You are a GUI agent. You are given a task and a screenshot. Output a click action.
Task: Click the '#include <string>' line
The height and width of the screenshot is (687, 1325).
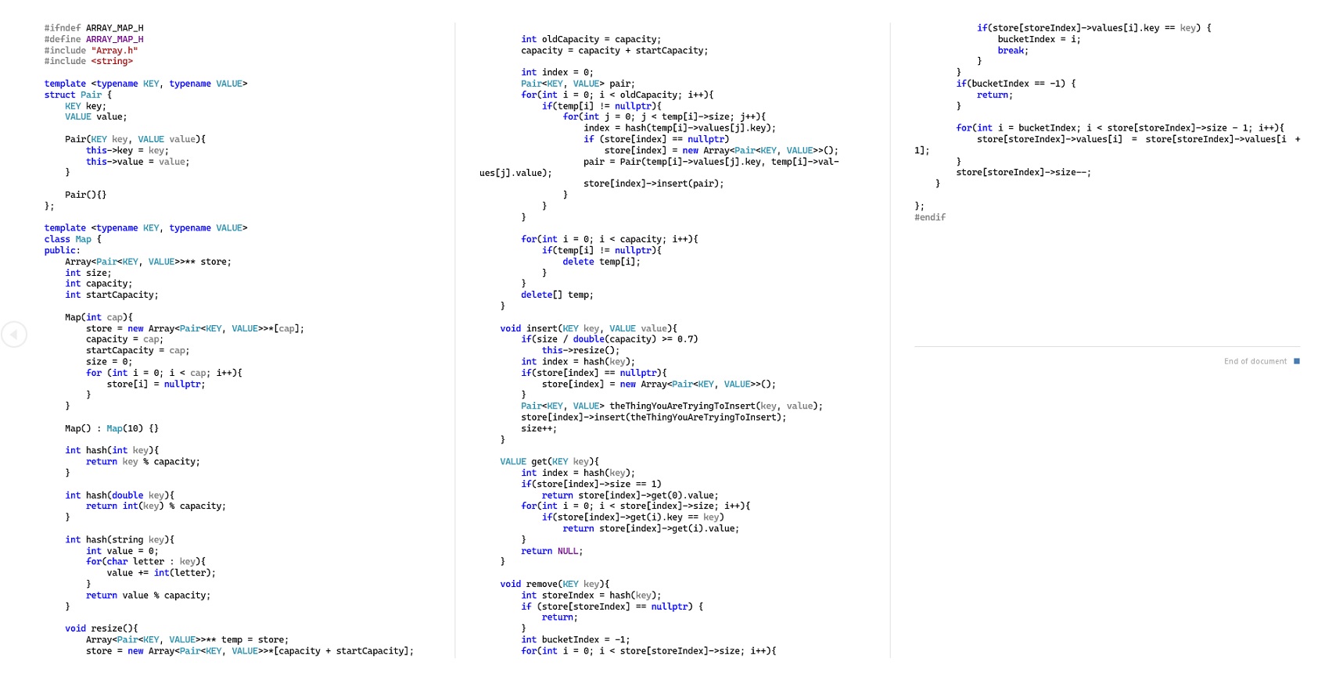(88, 61)
